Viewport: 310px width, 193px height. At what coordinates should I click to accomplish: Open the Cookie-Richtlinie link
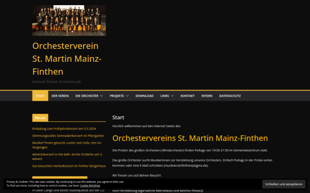pyautogui.click(x=90, y=186)
